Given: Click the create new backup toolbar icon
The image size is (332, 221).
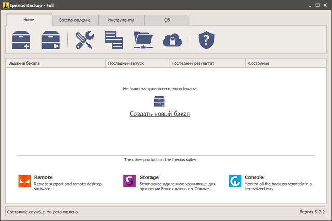Looking at the screenshot, I should [21, 40].
